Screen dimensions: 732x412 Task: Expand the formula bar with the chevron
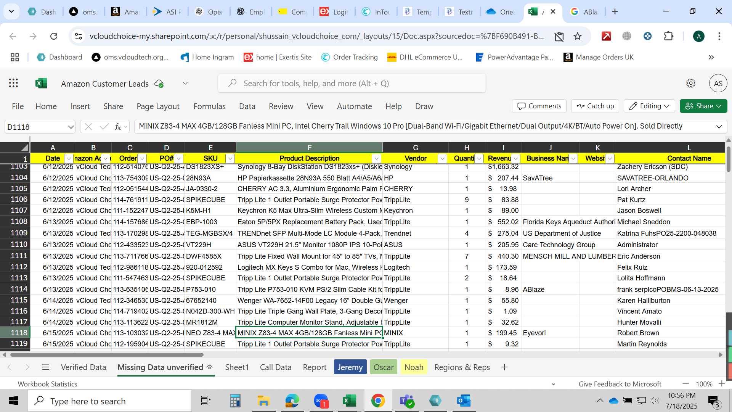coord(719,127)
